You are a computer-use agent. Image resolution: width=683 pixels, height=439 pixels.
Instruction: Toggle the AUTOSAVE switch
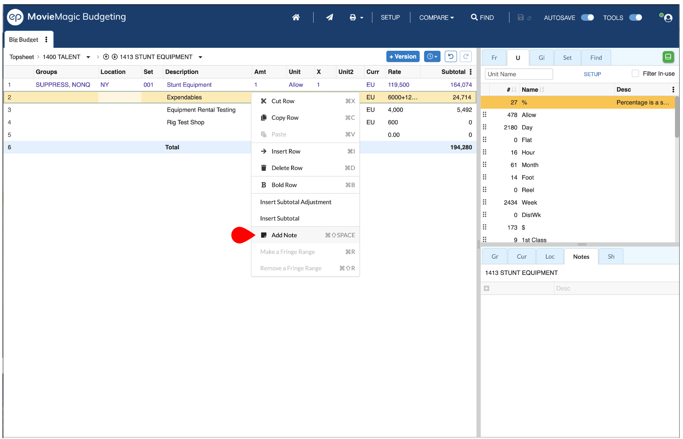pyautogui.click(x=587, y=17)
